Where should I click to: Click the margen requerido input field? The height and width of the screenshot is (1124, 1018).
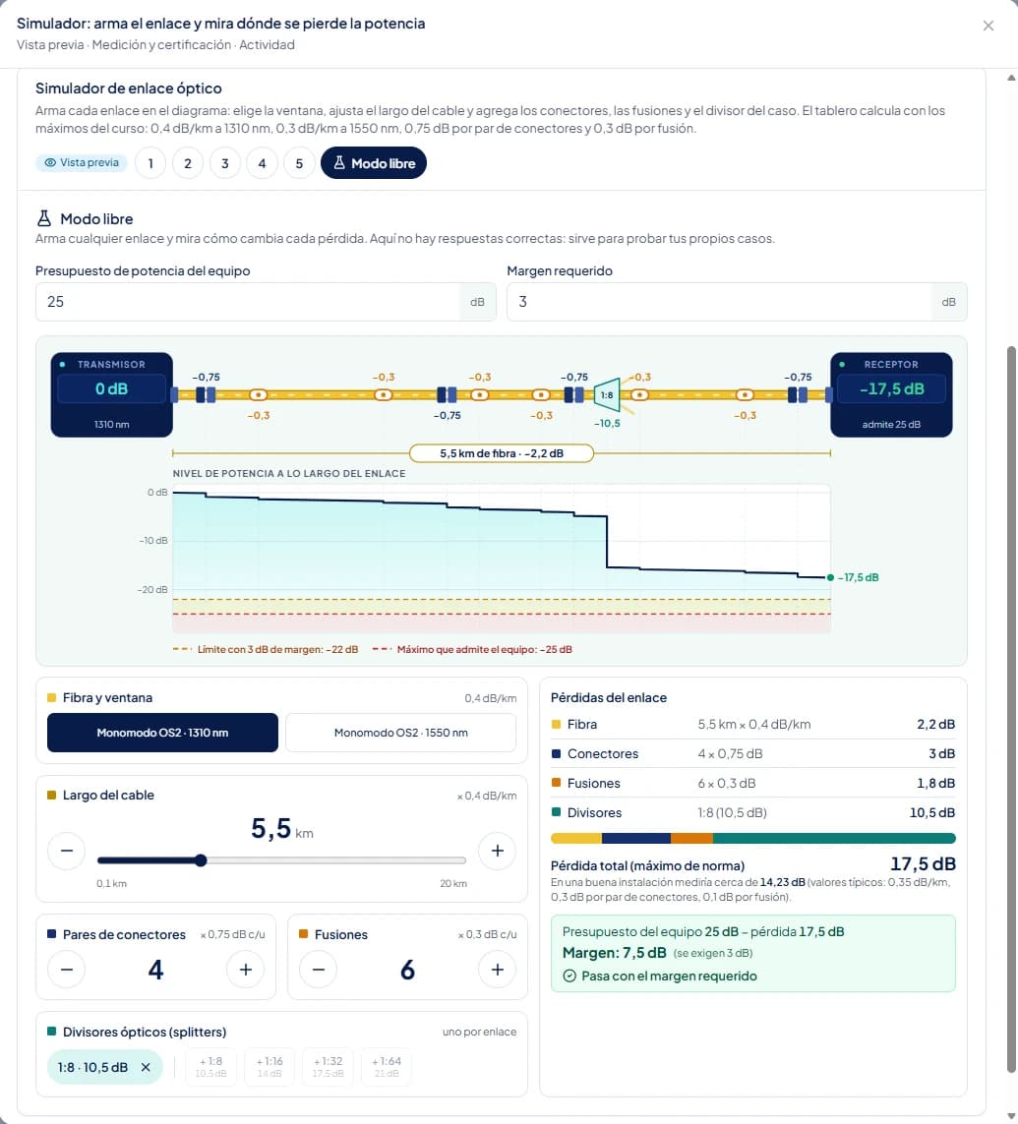pos(719,302)
